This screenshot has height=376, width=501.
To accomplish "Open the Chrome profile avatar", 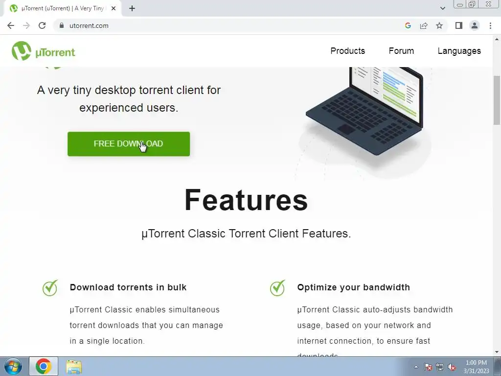I will coord(475,25).
